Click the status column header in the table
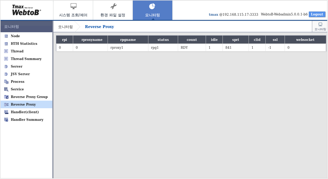The height and width of the screenshot is (179, 328). tap(163, 40)
